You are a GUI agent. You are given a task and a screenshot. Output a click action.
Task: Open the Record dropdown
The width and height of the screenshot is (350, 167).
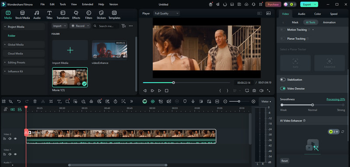click(x=80, y=26)
